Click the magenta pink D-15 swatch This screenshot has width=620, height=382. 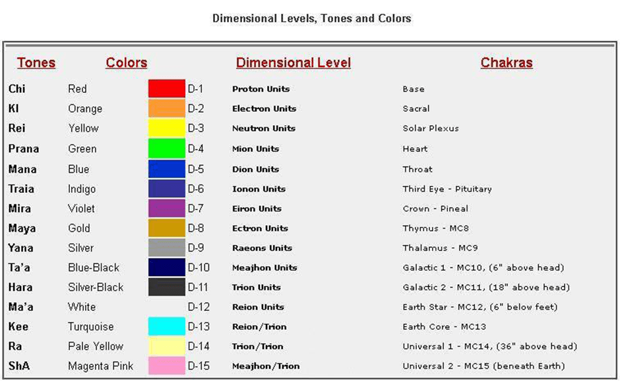166,366
